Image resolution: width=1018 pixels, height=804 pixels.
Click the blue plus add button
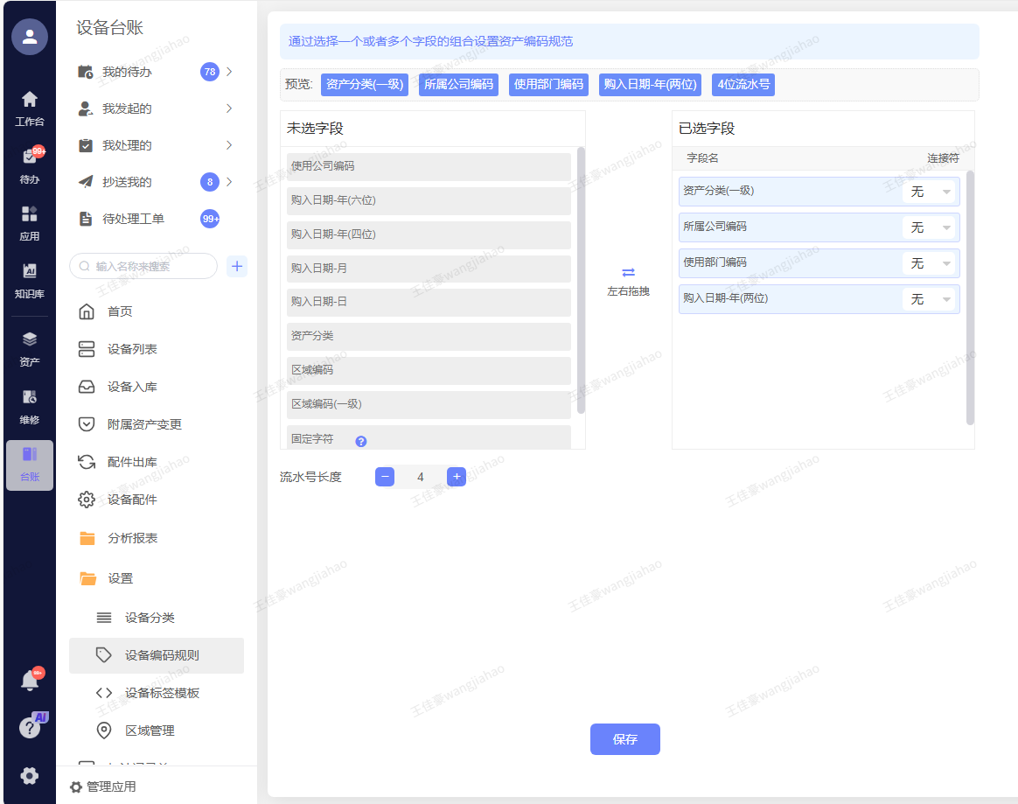pyautogui.click(x=237, y=267)
